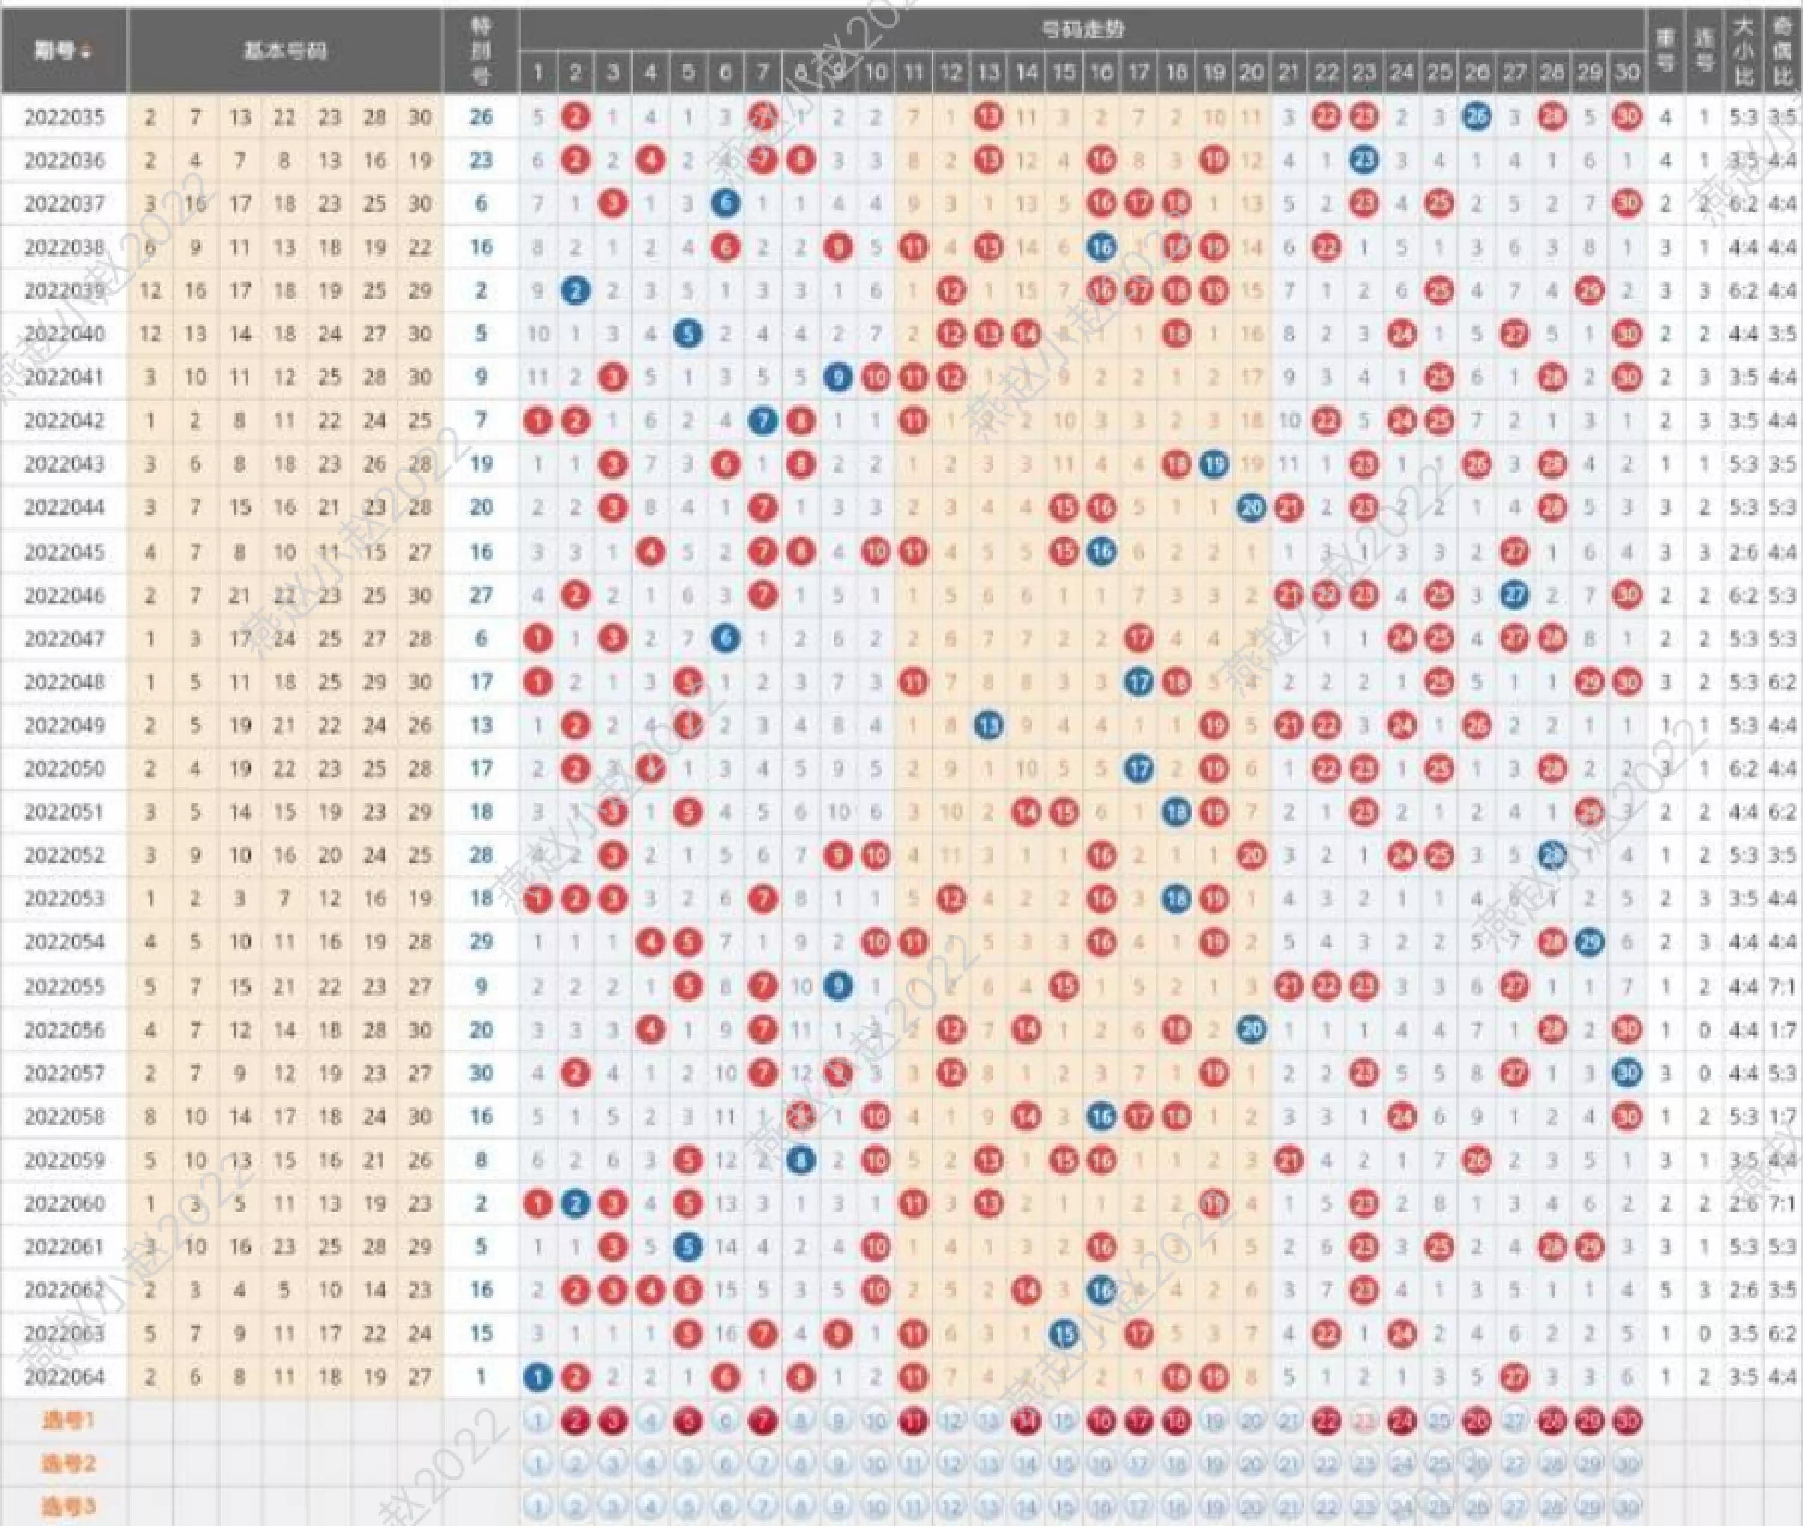The image size is (1803, 1526).
Task: Click blue ball 9 in row 2022041
Action: [x=837, y=377]
